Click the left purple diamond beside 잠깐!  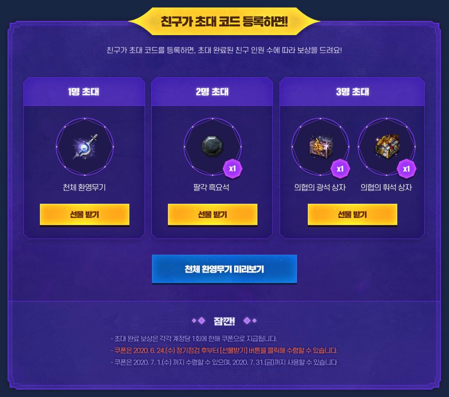(202, 321)
